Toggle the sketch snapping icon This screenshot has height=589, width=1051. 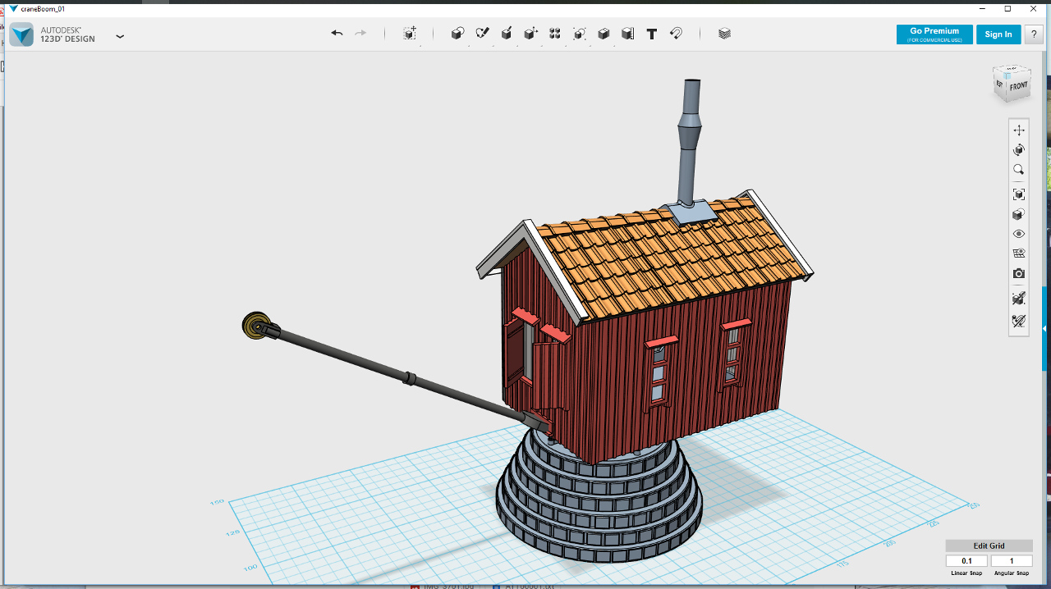point(1019,322)
